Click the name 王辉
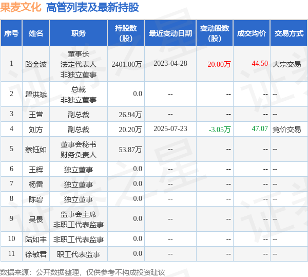Screen dimensions: 308x277 [x=36, y=170]
